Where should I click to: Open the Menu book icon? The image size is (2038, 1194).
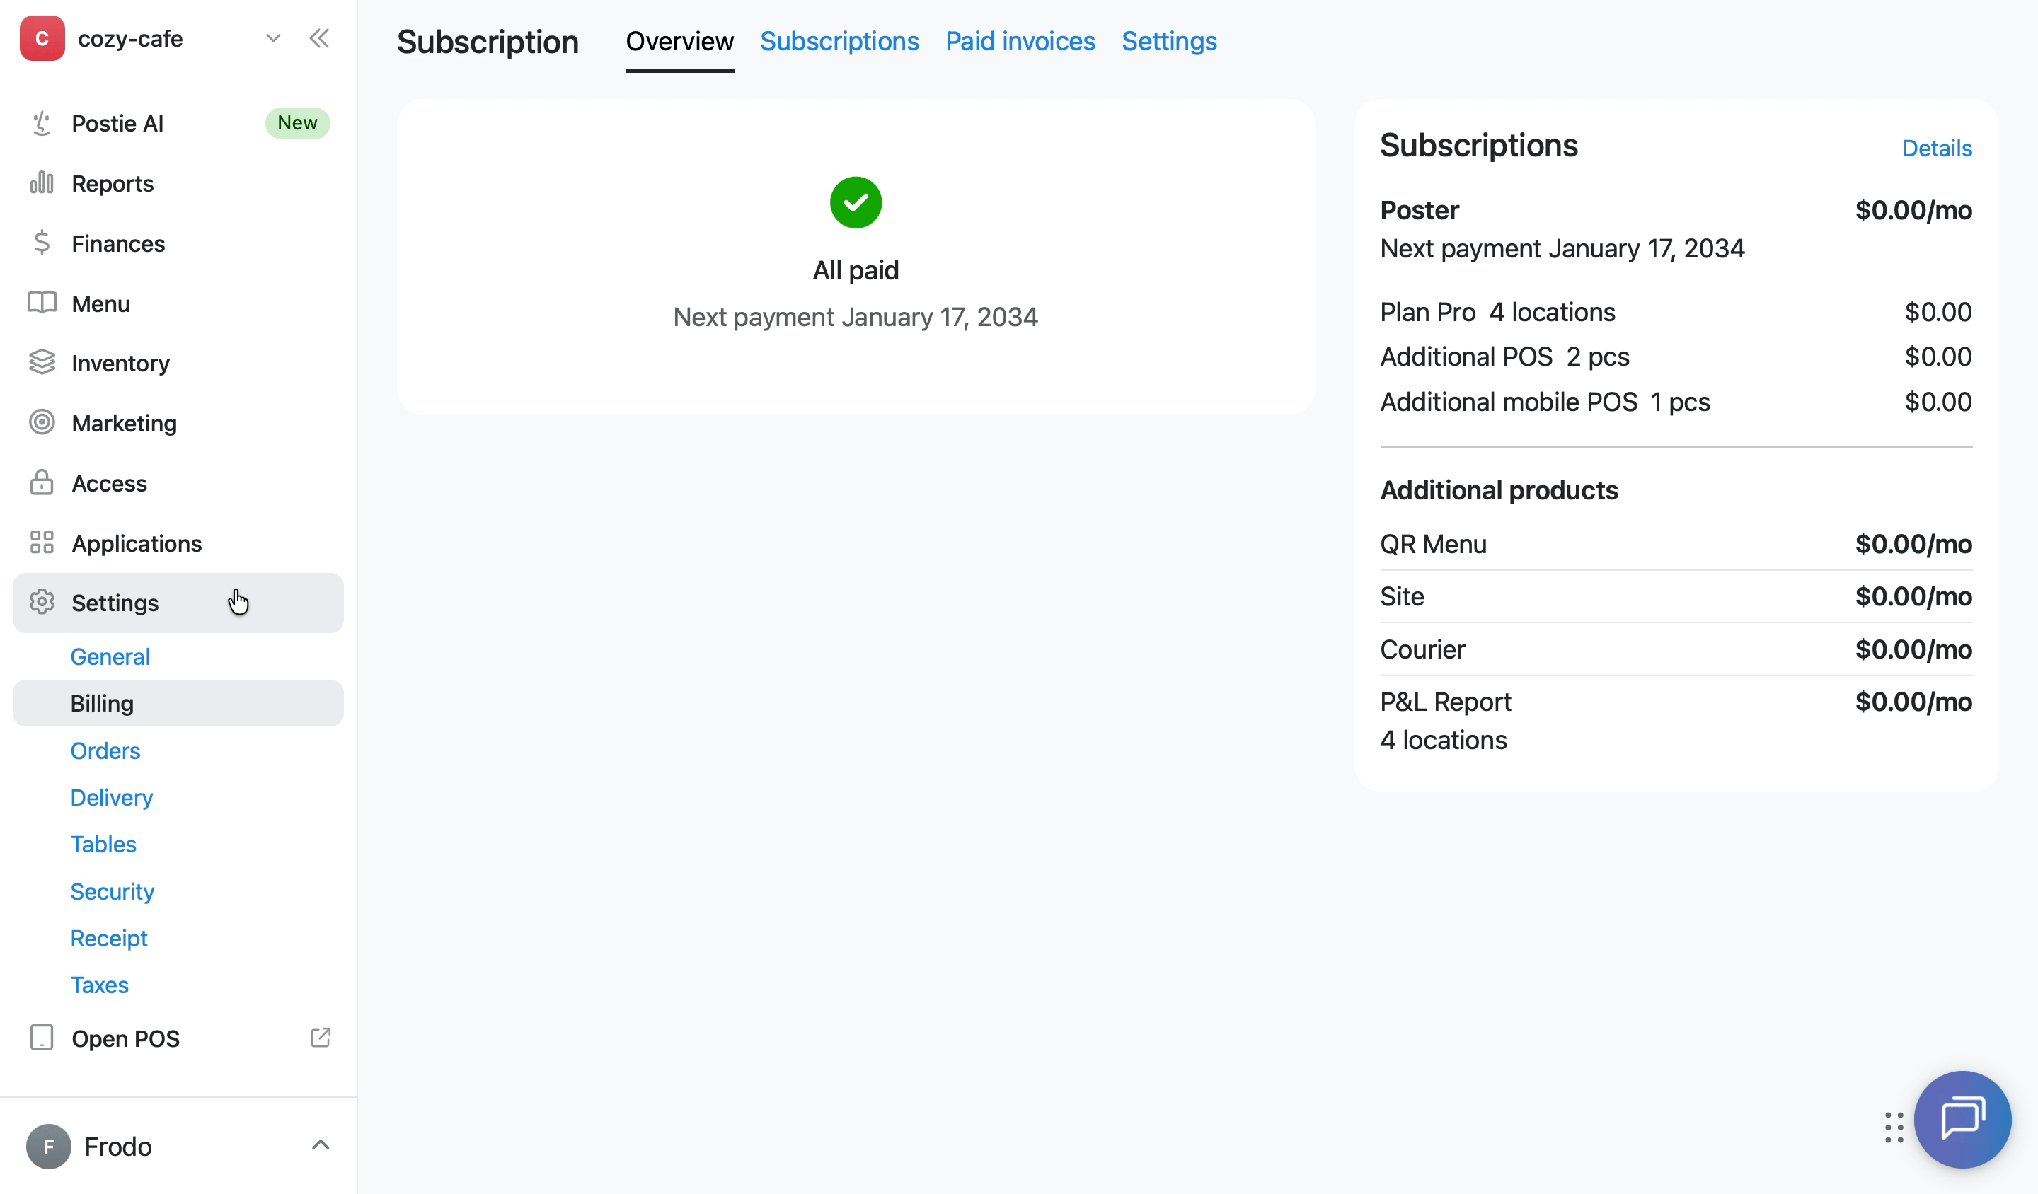[x=42, y=302]
